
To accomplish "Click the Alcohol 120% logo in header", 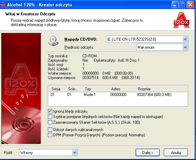I will point(181,20).
